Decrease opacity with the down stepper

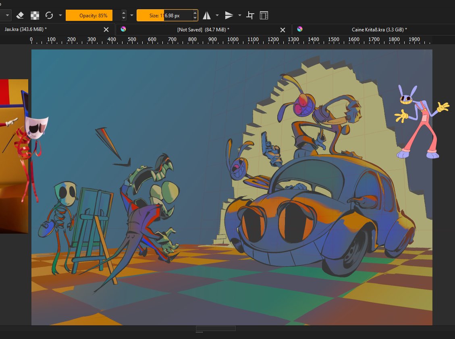pyautogui.click(x=124, y=18)
